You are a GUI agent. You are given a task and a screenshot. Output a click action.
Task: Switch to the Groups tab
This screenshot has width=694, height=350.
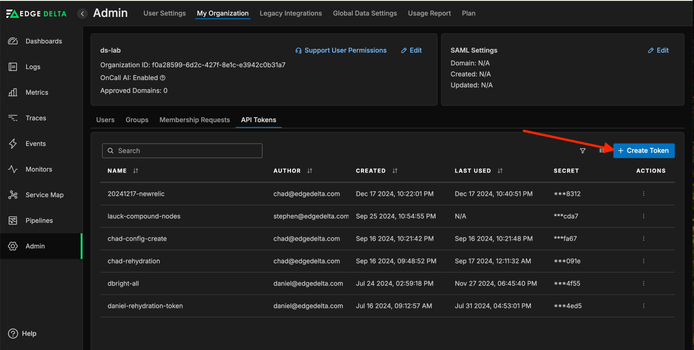coord(137,120)
